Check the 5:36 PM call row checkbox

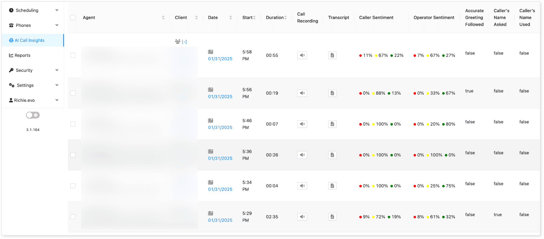coord(73,155)
